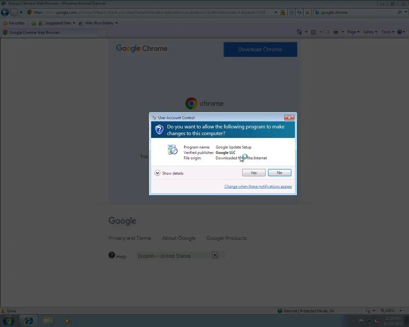Click the chrome logo icon in page center
This screenshot has height=327, width=409.
(191, 103)
